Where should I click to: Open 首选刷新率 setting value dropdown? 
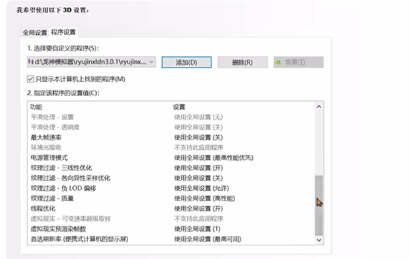coord(208,239)
